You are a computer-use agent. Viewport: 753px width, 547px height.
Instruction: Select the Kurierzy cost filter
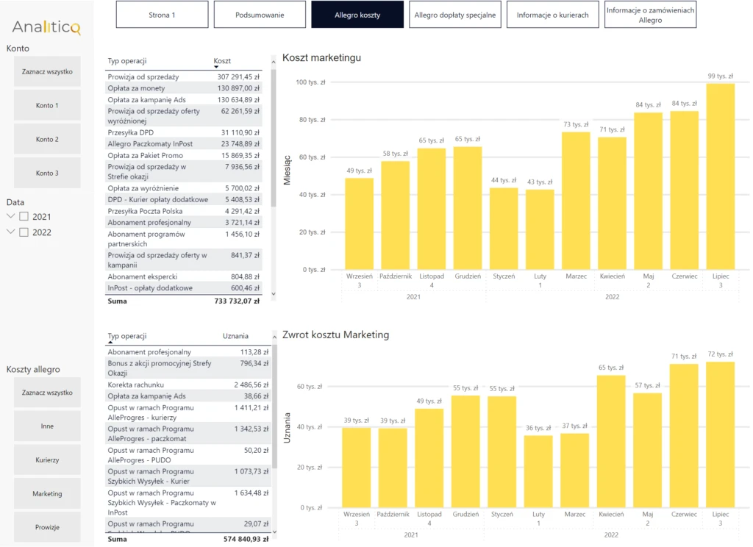tap(47, 460)
